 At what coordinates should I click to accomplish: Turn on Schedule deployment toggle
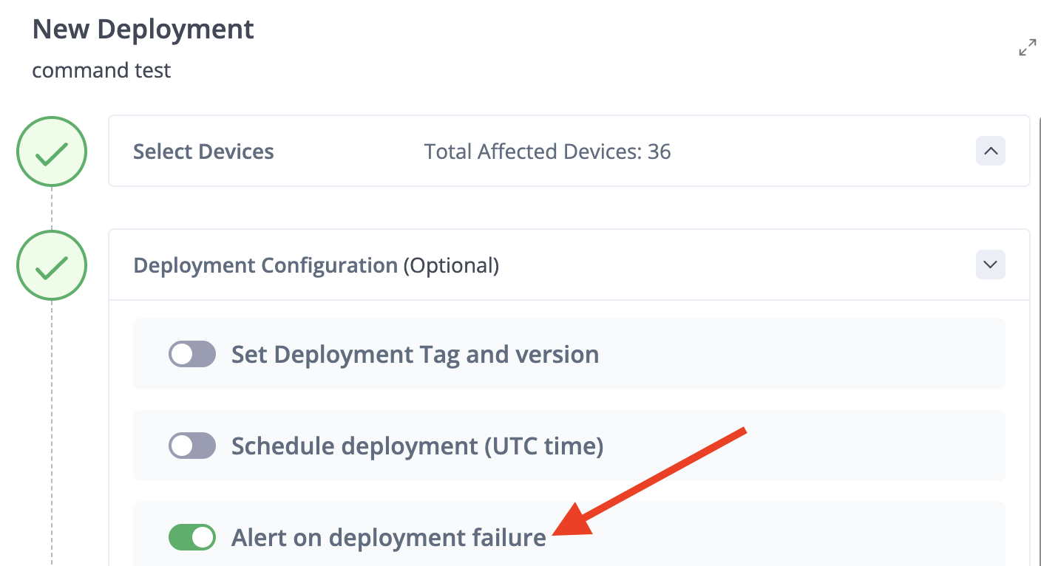point(192,446)
